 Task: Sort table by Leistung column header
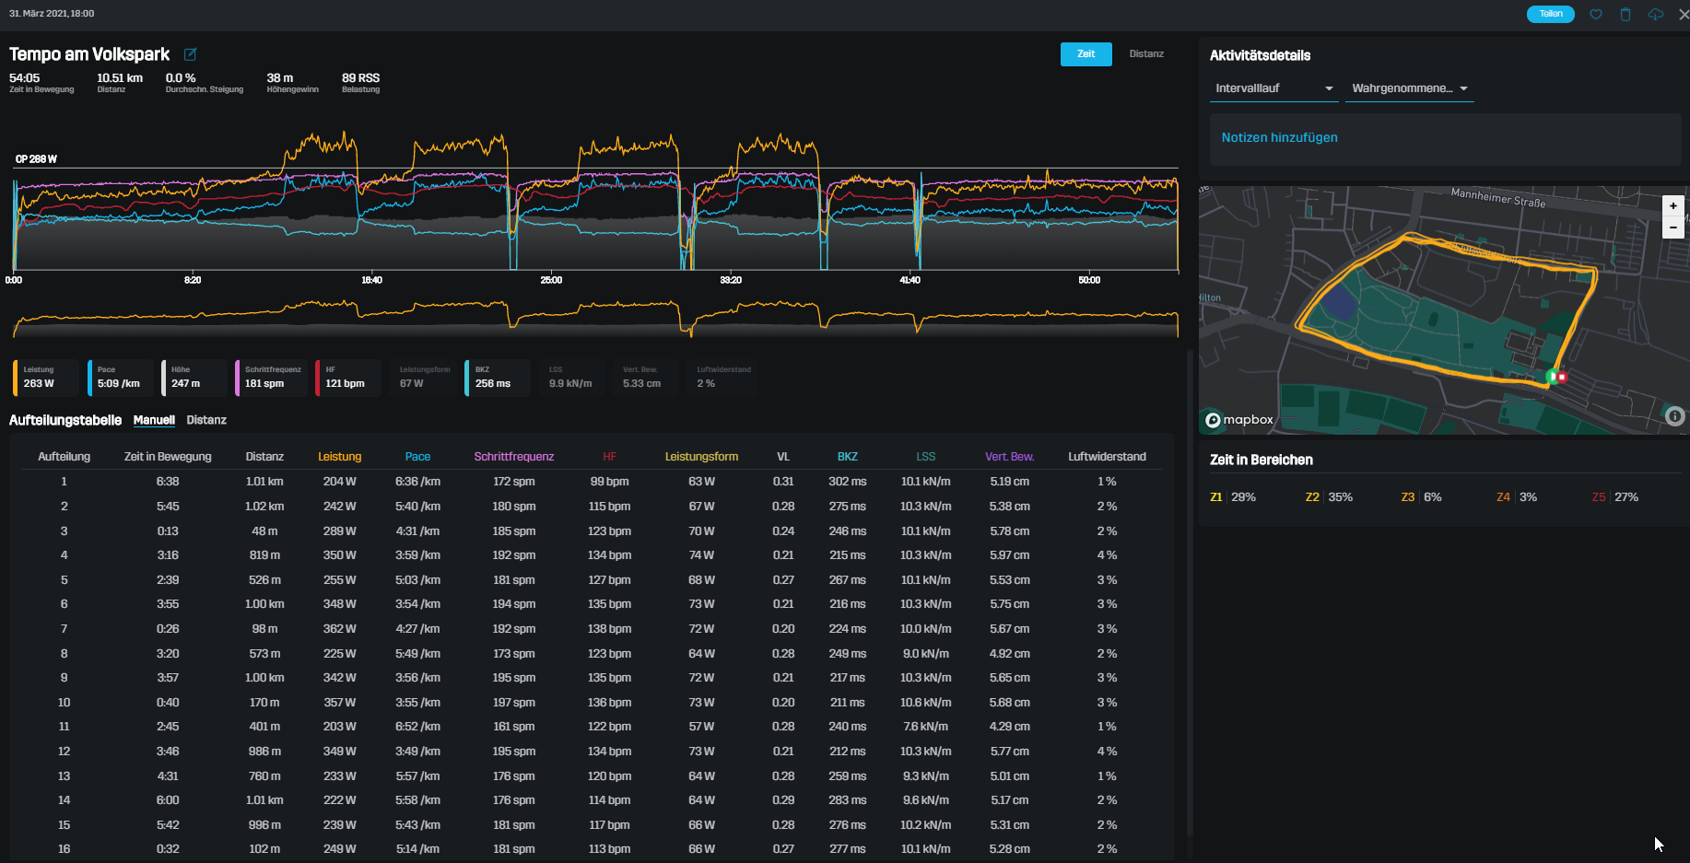pos(339,457)
